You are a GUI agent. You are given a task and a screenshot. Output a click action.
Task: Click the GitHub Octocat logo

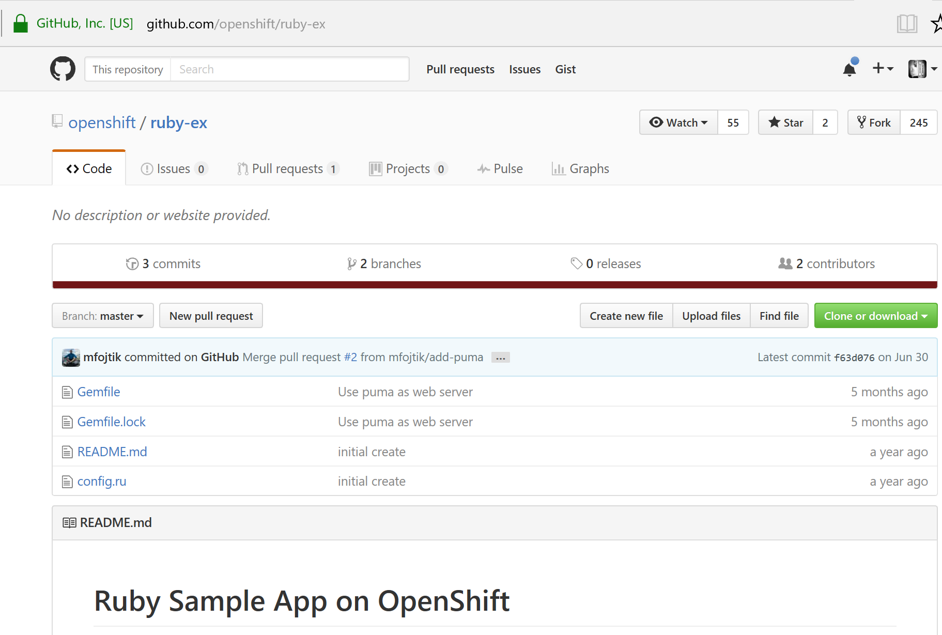click(63, 69)
